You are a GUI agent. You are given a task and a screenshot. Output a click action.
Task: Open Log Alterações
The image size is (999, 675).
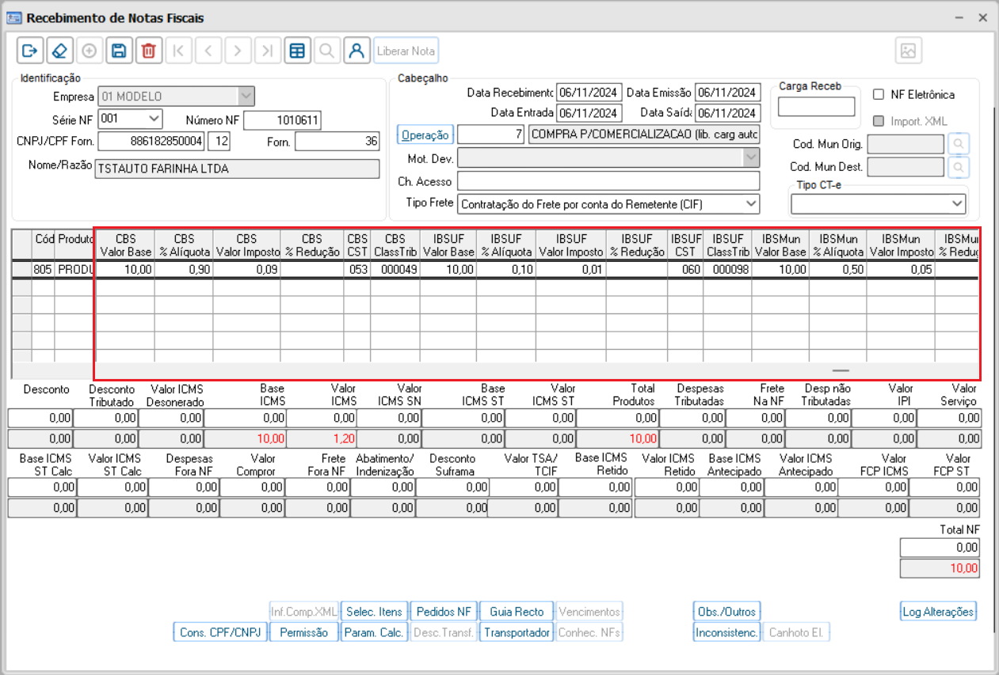tap(938, 612)
